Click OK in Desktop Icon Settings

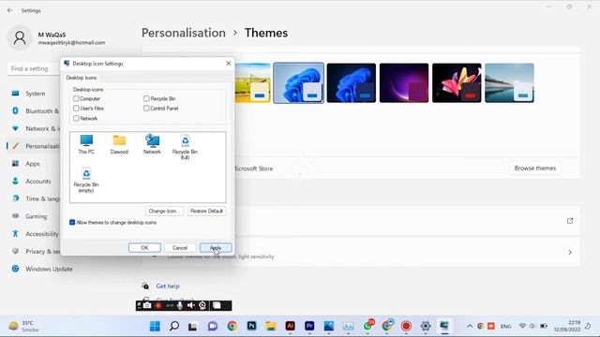pyautogui.click(x=144, y=247)
